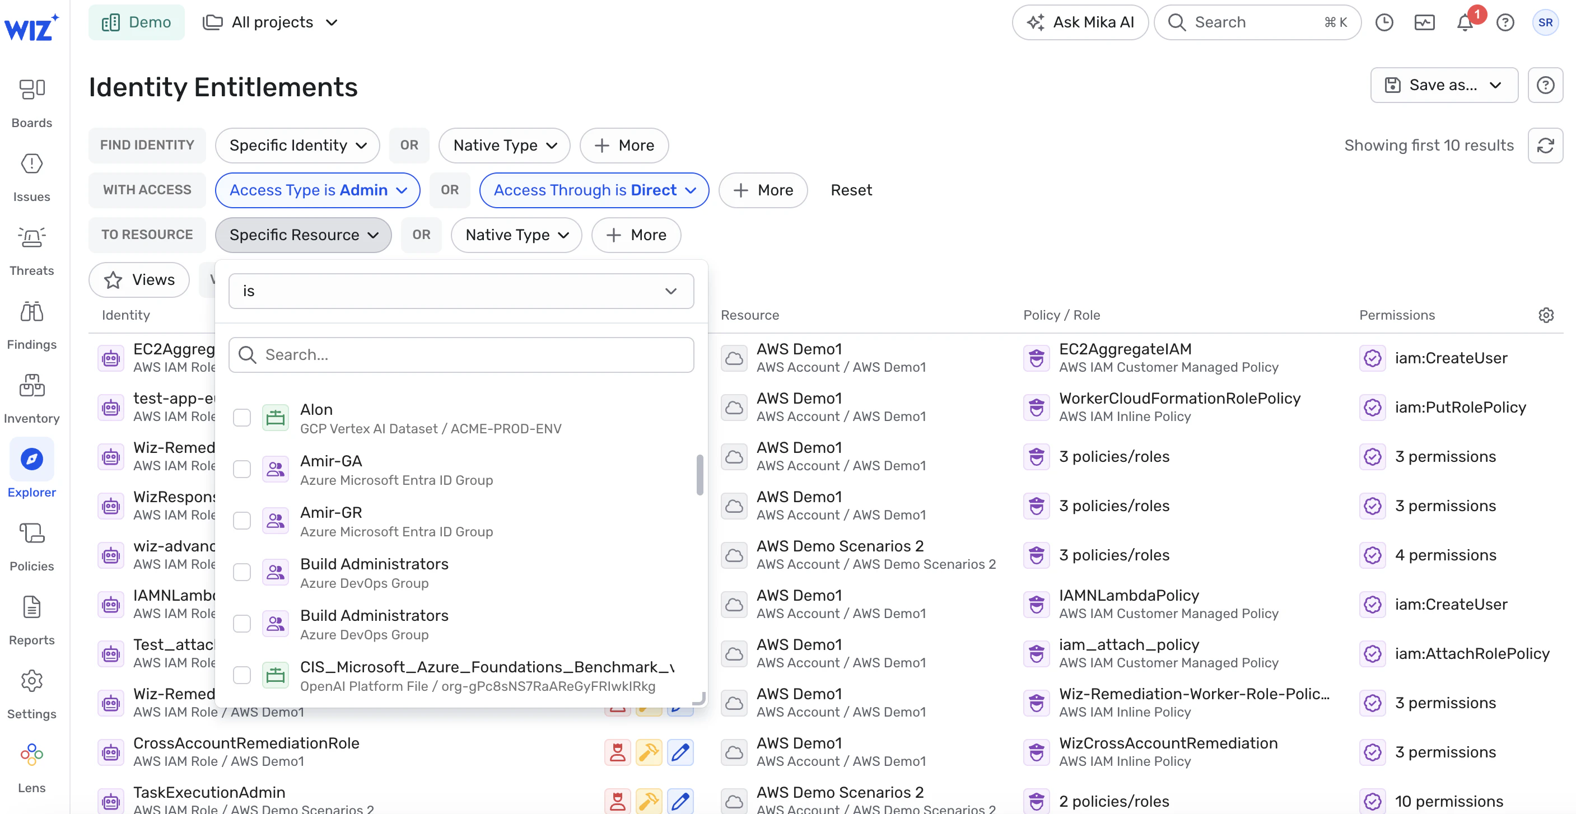Click the Permissions column header

pos(1397,315)
